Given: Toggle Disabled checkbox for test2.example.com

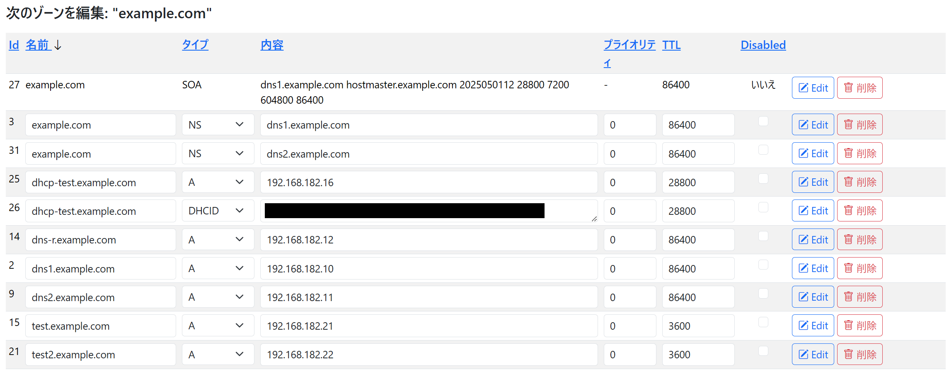Looking at the screenshot, I should click(x=763, y=351).
